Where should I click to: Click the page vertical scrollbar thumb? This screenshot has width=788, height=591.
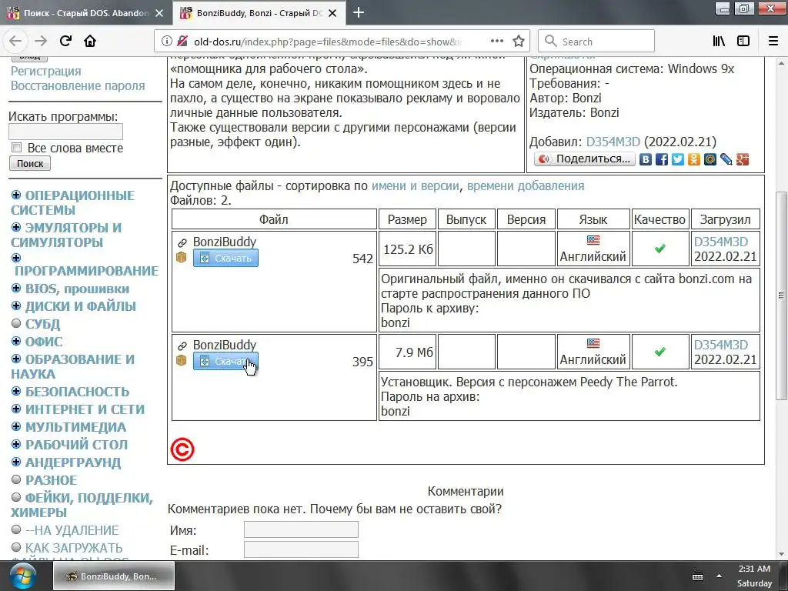[x=781, y=295]
